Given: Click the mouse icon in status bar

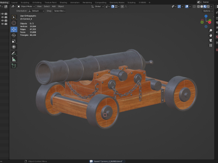Looking at the screenshot, I should (x=25, y=161).
